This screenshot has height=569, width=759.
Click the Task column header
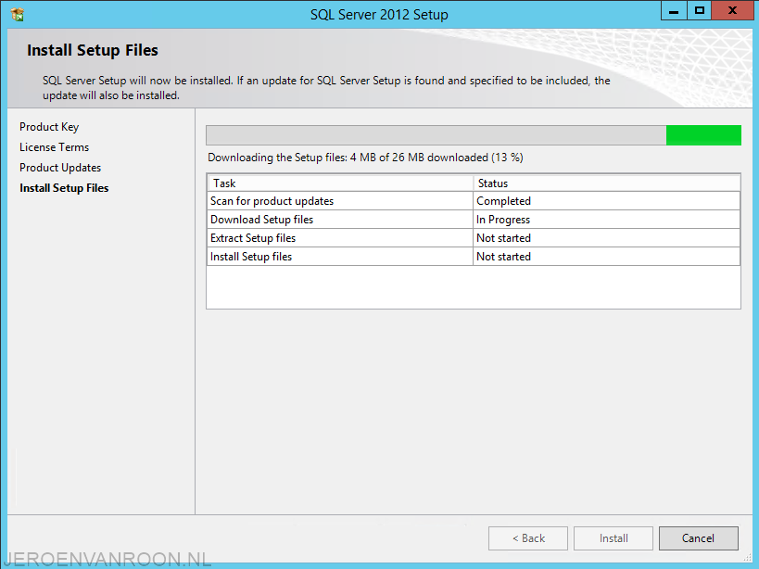point(340,183)
